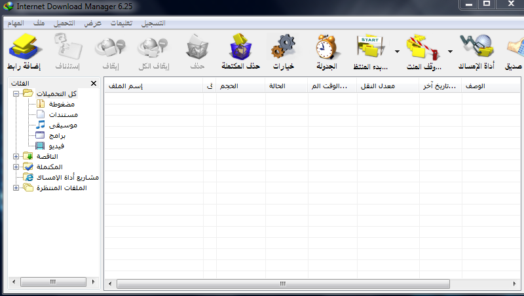Screen dimensions: 524x296
Task: Open the Downloads (التحميل) menu
Action: click(64, 23)
